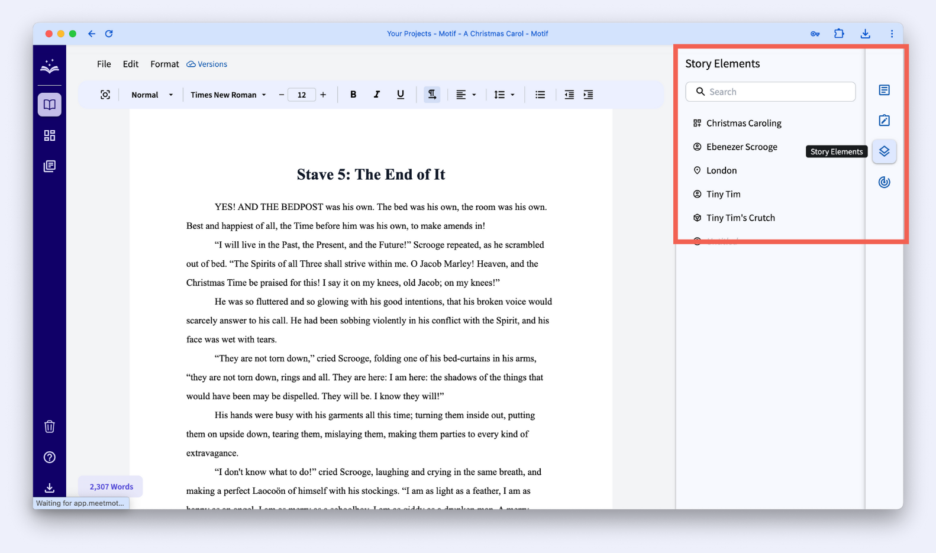936x553 pixels.
Task: Open the Format menu
Action: pyautogui.click(x=164, y=64)
